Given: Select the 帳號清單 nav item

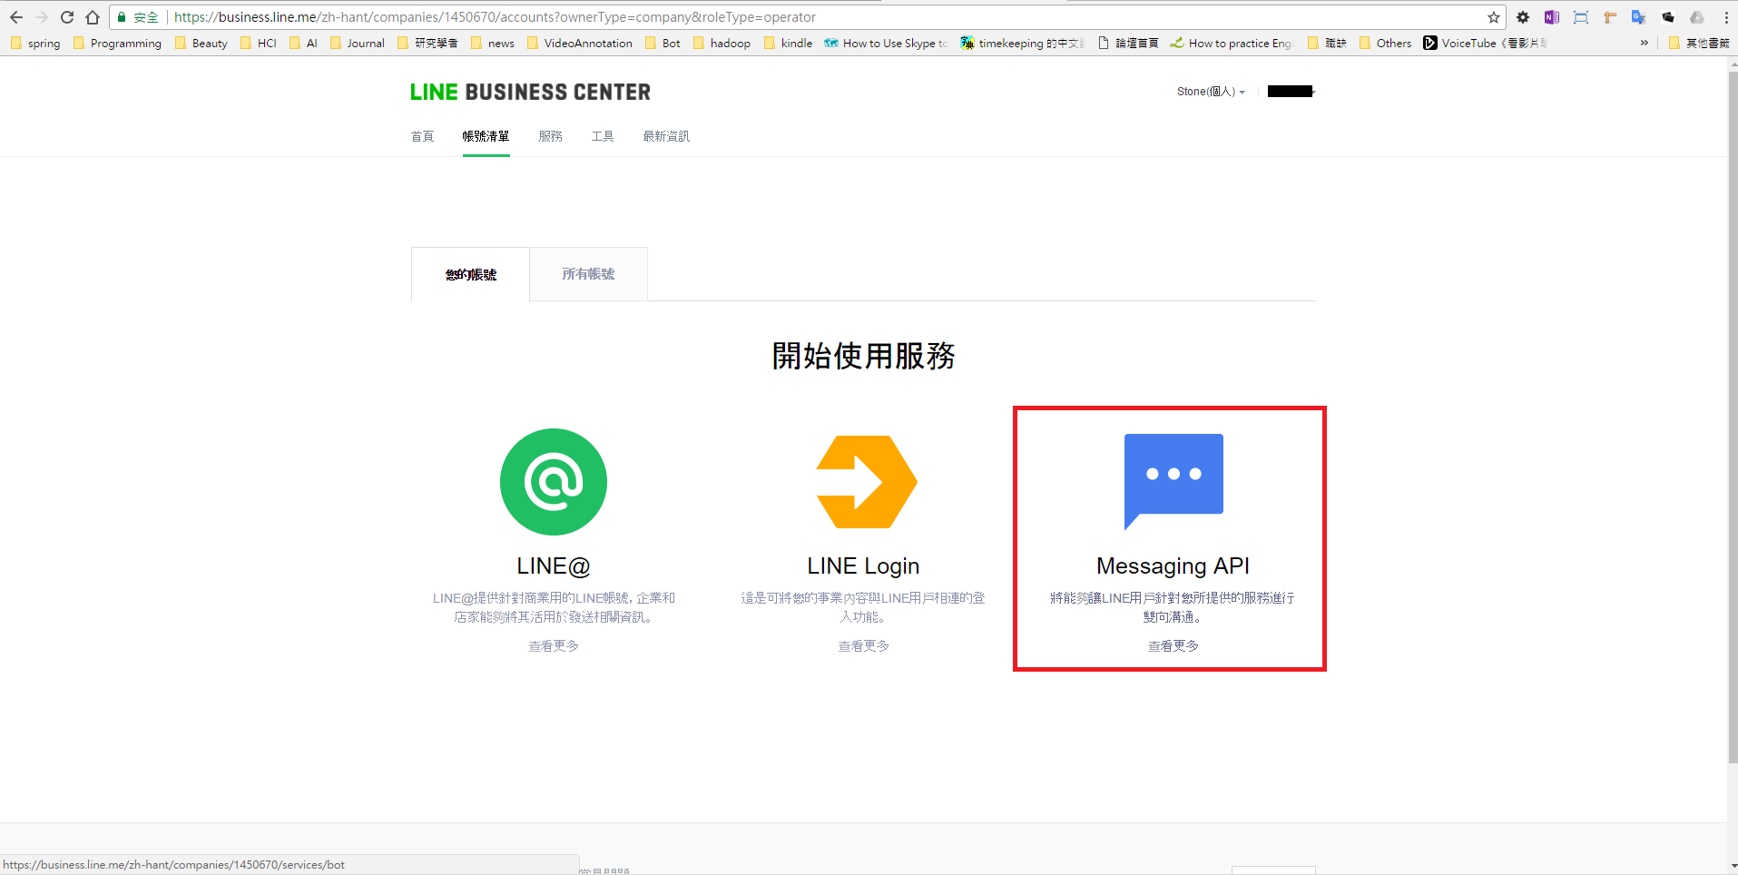Looking at the screenshot, I should click(x=486, y=136).
